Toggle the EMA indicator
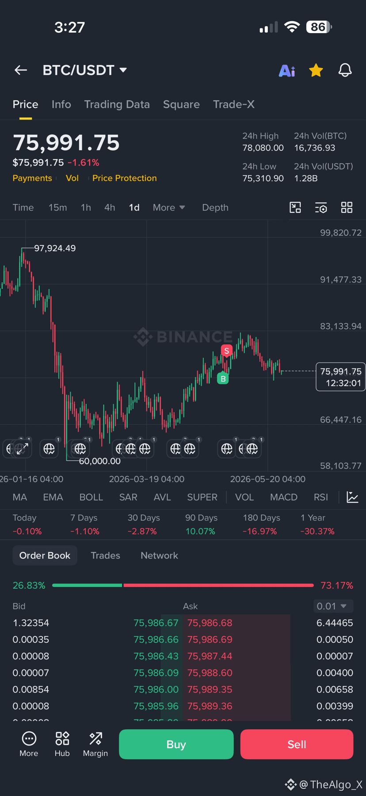This screenshot has height=796, width=366. [53, 497]
